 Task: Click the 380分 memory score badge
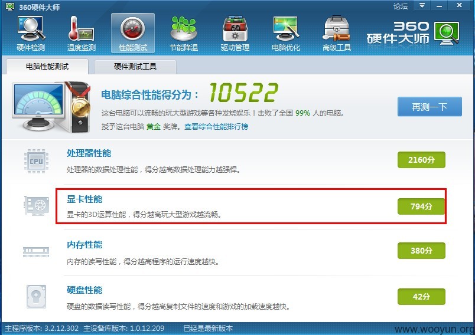pyautogui.click(x=421, y=251)
